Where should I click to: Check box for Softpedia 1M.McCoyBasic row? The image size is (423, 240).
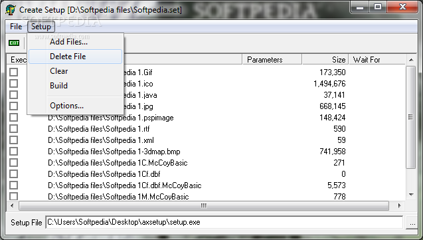tap(13, 196)
